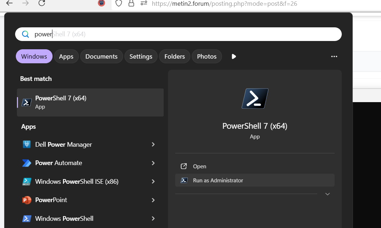Expand Dell Power Manager options chevron
The width and height of the screenshot is (381, 228).
coord(153,145)
